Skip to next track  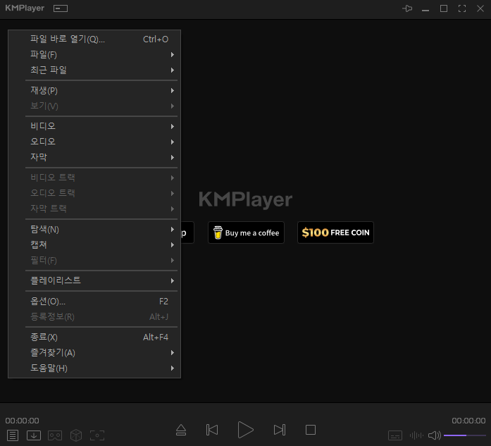[280, 430]
